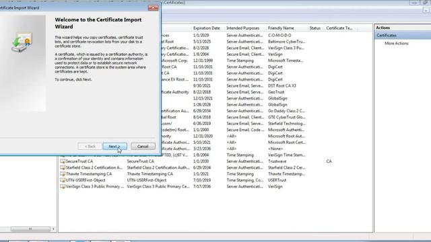Cancel the Certificate Import Wizard
Image resolution: width=431 pixels, height=242 pixels.
[143, 147]
